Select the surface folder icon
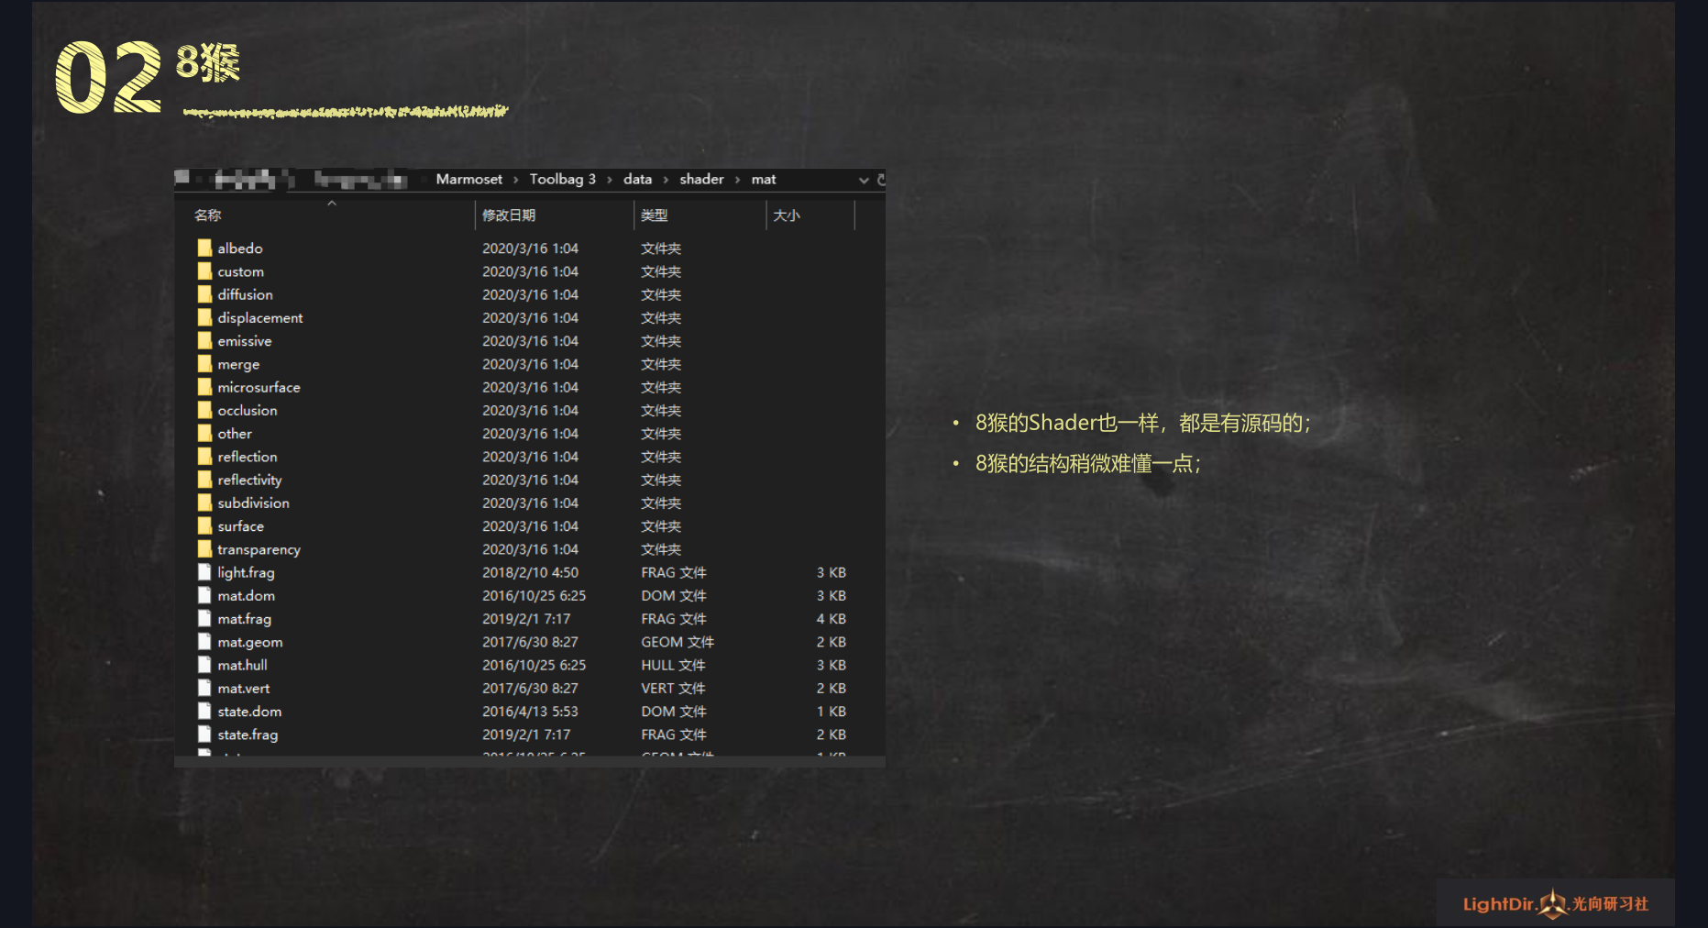1708x928 pixels. pos(204,525)
